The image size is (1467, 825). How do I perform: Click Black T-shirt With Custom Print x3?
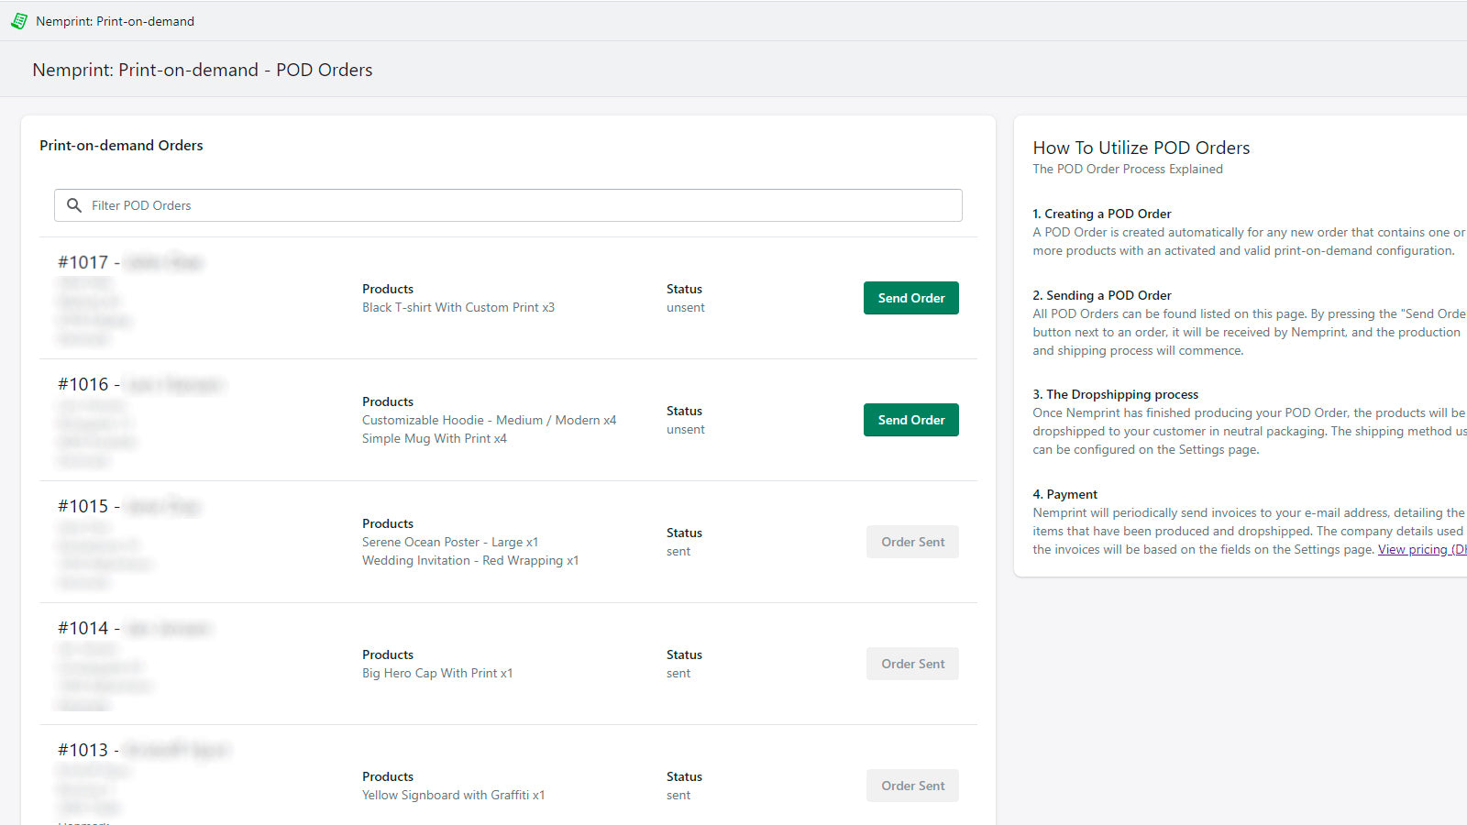(458, 307)
